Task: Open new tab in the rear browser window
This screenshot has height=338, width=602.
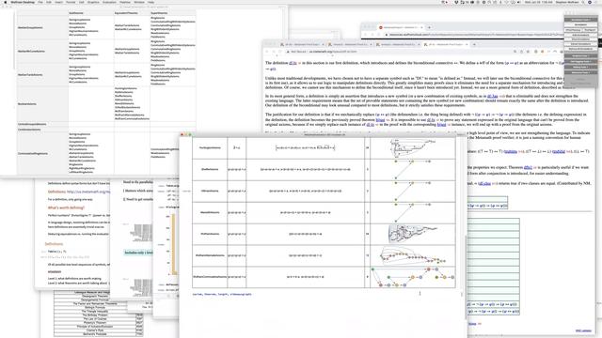Action: coord(429,27)
